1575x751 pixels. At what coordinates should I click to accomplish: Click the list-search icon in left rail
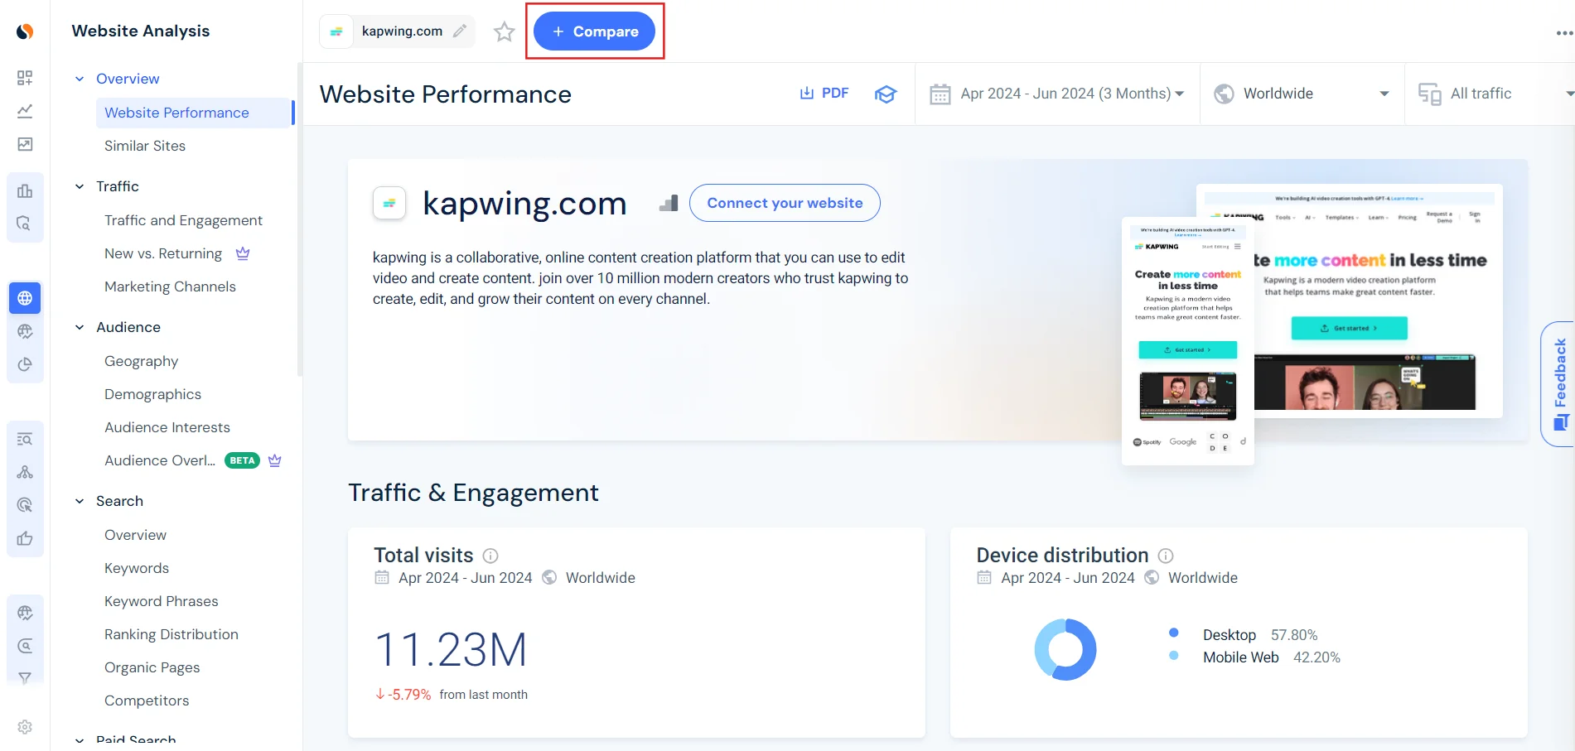click(25, 439)
